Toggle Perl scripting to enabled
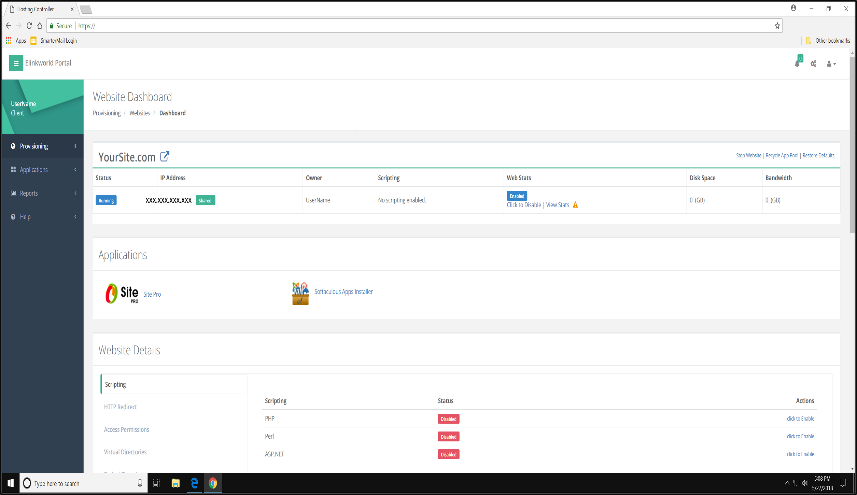The width and height of the screenshot is (857, 495). click(x=800, y=436)
